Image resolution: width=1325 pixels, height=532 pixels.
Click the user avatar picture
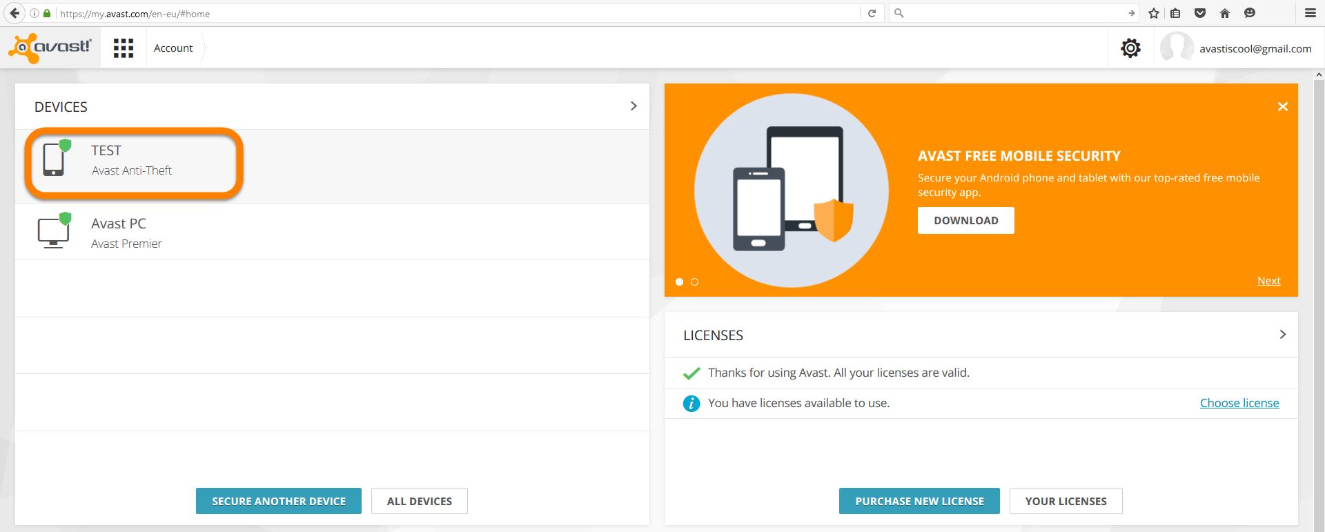(x=1177, y=48)
